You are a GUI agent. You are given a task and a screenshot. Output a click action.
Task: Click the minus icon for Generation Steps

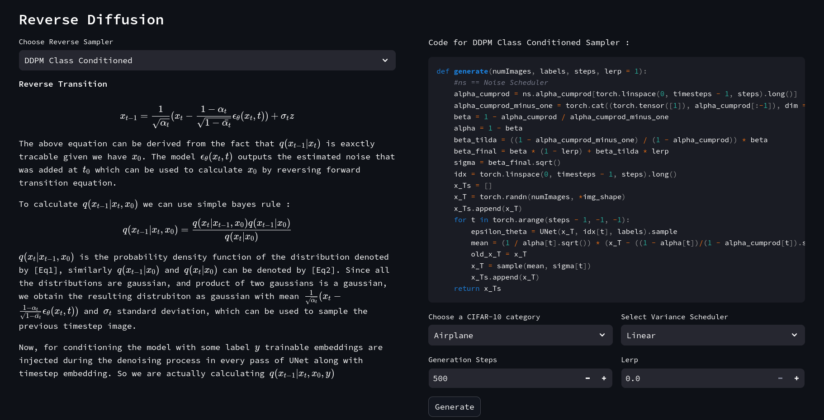(587, 378)
